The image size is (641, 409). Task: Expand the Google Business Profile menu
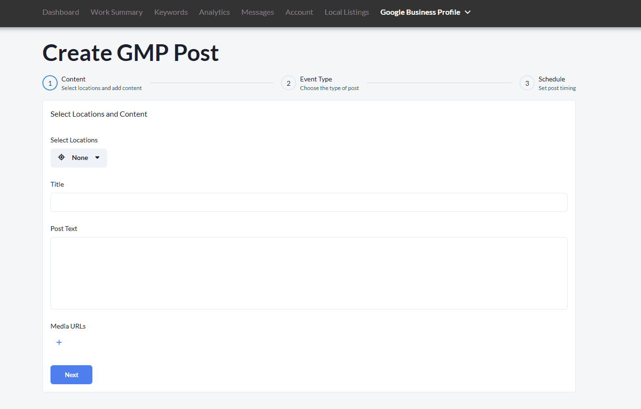click(425, 12)
